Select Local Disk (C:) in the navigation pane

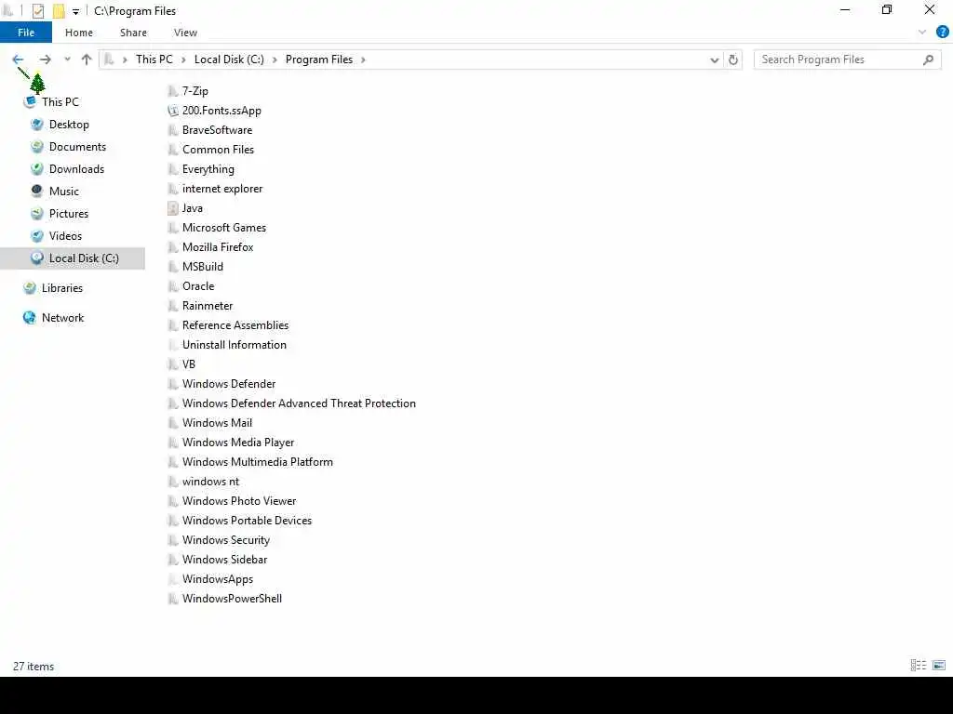coord(73,258)
